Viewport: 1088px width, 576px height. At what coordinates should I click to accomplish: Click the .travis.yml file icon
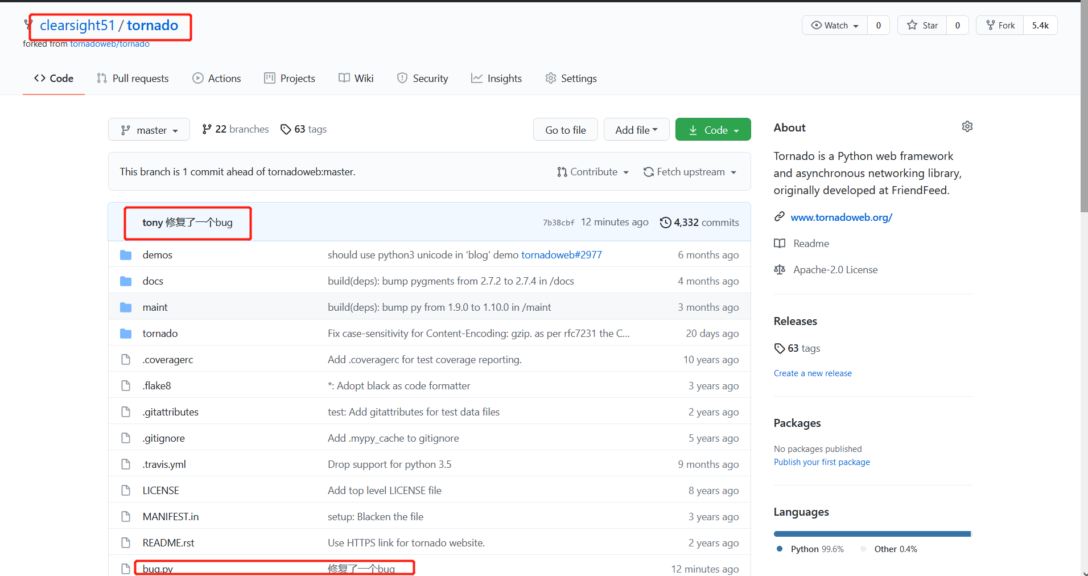(126, 464)
